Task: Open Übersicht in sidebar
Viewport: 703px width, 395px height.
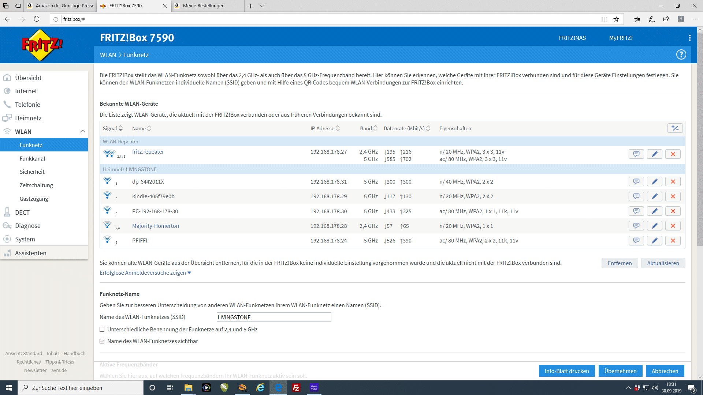Action: tap(44, 78)
